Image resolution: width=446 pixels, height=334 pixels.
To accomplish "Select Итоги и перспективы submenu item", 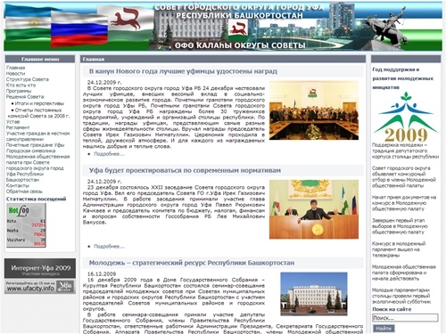I will point(39,103).
